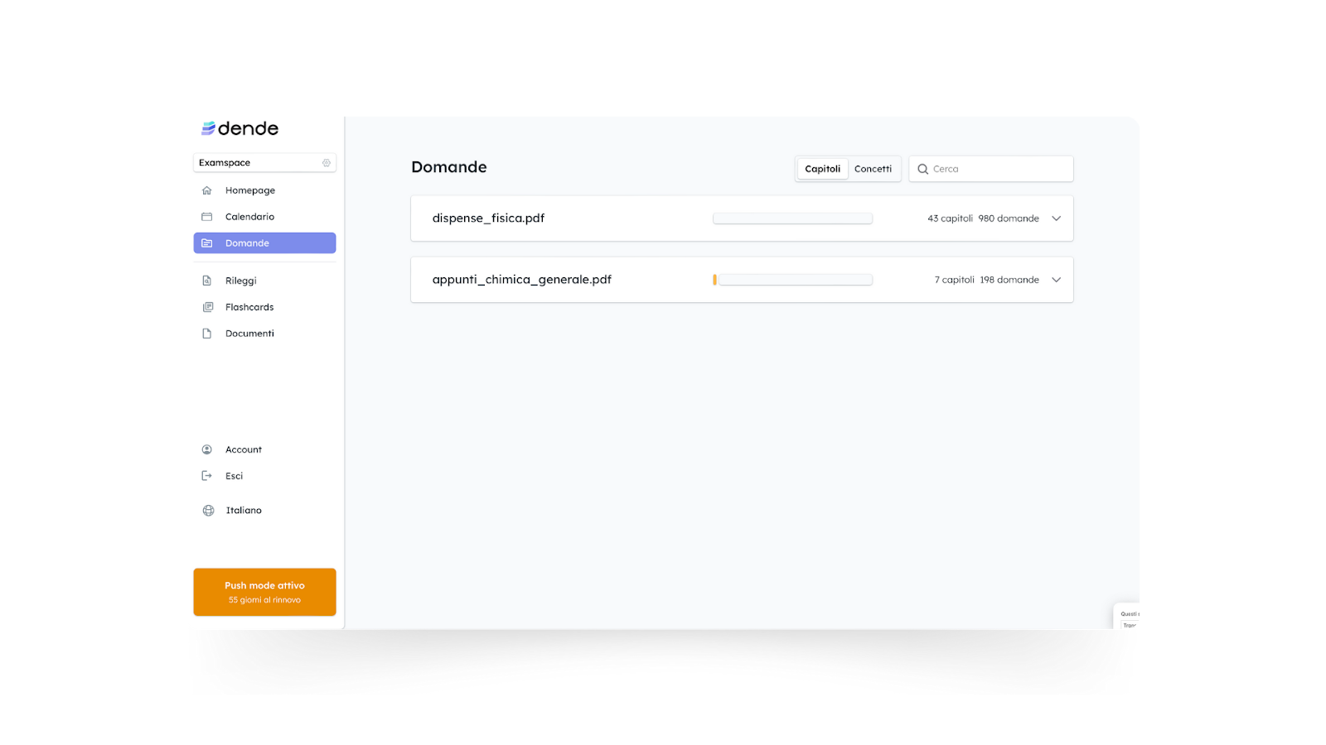Select the Rileggi document icon
Image resolution: width=1326 pixels, height=745 pixels.
coord(207,281)
